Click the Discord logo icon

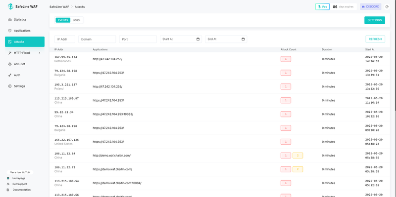[364, 7]
